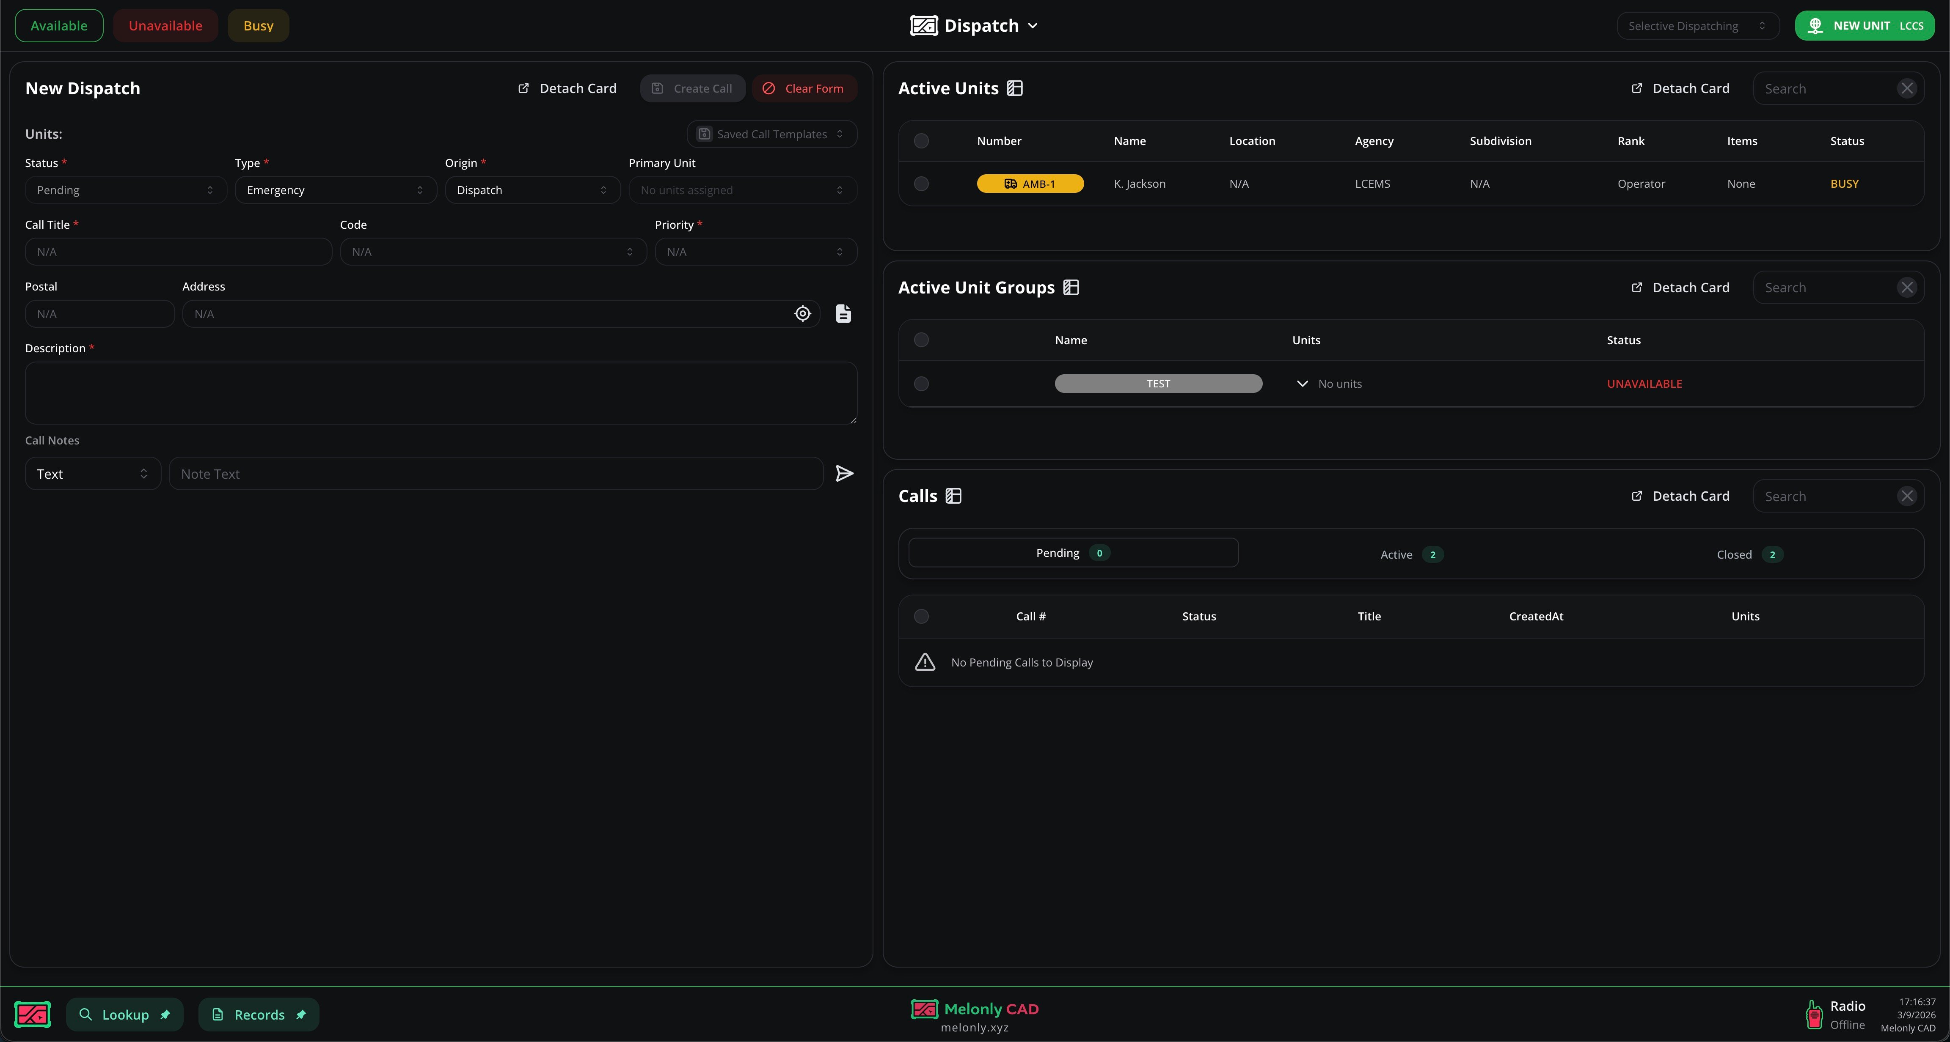Open the Origin dropdown showing Dispatch

[x=532, y=190]
